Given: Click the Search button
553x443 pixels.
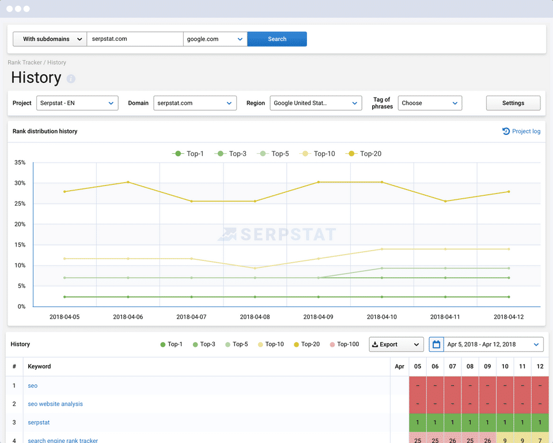Looking at the screenshot, I should click(277, 39).
